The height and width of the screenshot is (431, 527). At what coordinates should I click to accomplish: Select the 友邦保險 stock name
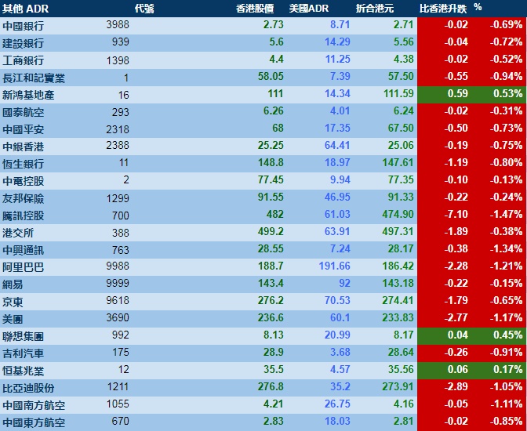point(24,198)
